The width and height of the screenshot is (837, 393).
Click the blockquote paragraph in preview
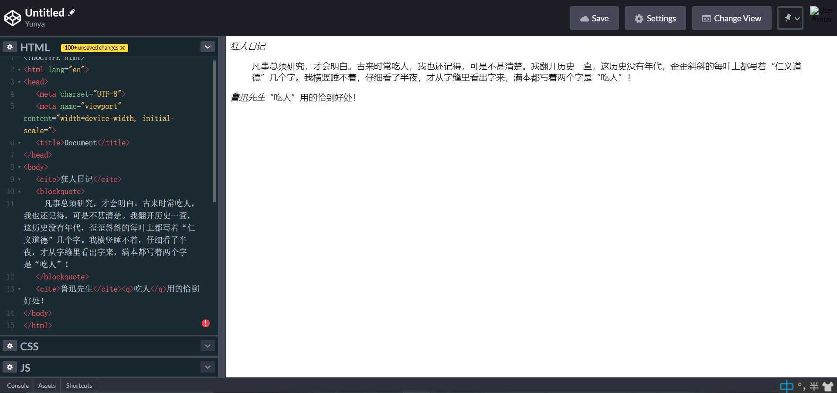pos(526,72)
